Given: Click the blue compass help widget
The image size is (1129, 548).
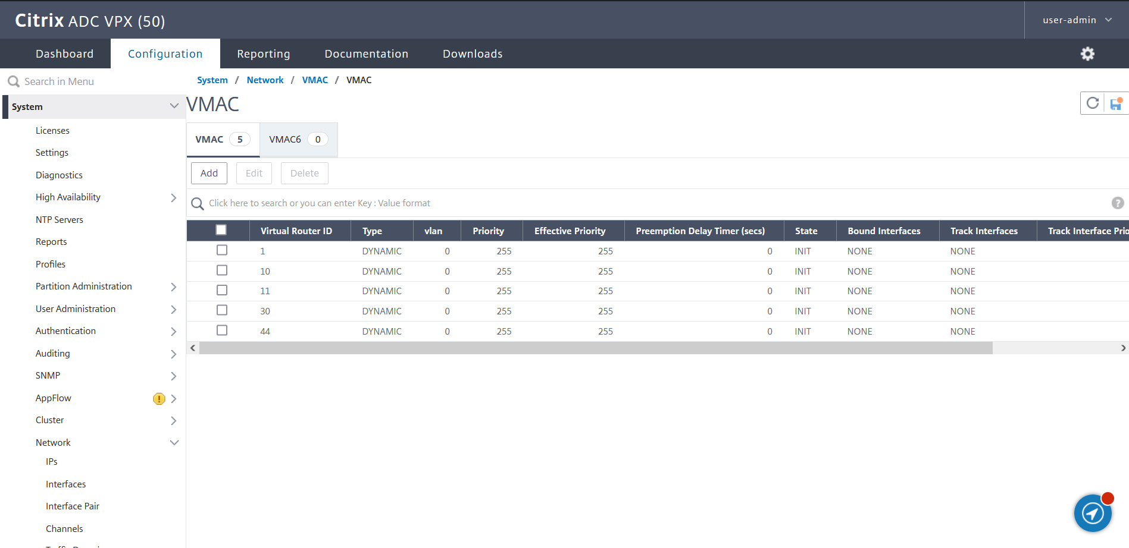Looking at the screenshot, I should 1093,513.
